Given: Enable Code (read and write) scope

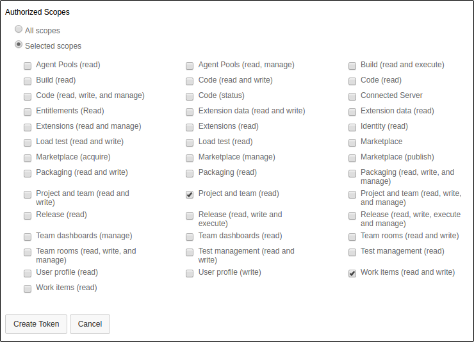Looking at the screenshot, I should tap(190, 81).
